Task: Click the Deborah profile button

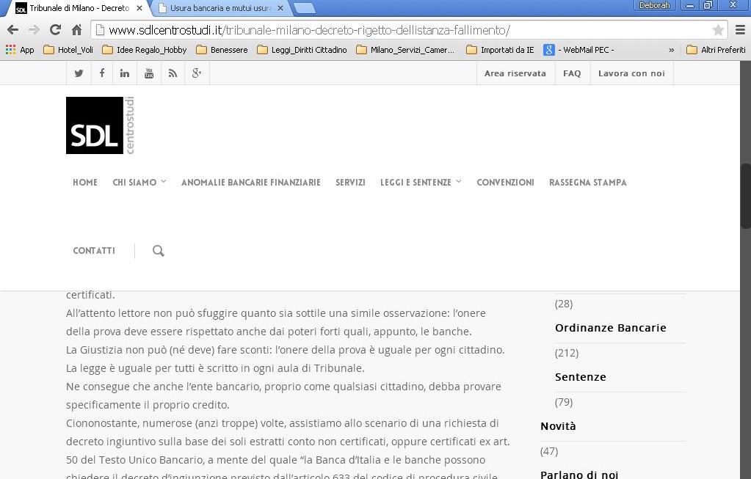Action: [654, 5]
